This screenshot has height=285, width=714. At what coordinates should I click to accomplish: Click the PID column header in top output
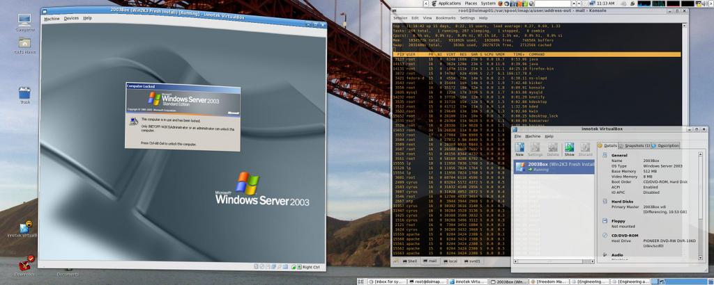(x=401, y=54)
